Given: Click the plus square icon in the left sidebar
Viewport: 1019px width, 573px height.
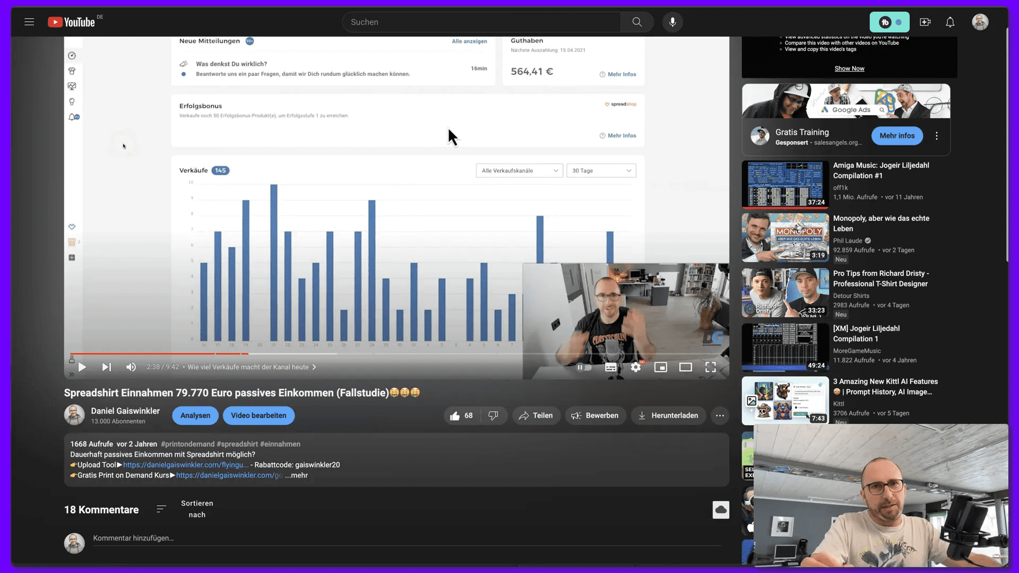Looking at the screenshot, I should (72, 258).
